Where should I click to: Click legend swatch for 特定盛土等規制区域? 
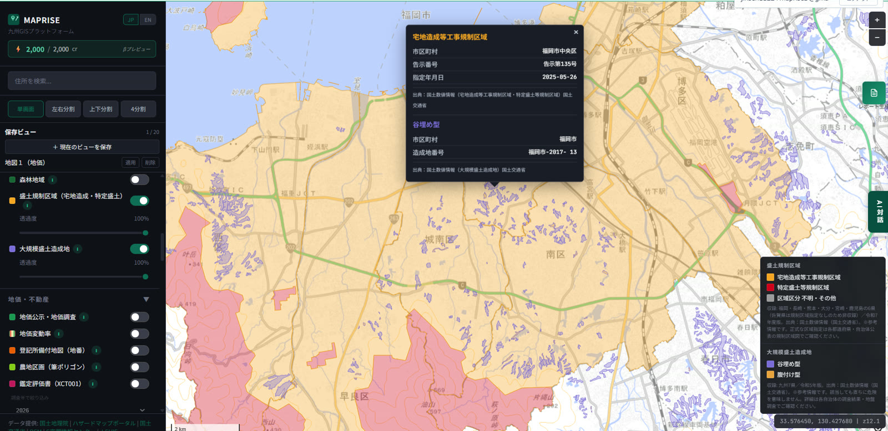tap(770, 288)
